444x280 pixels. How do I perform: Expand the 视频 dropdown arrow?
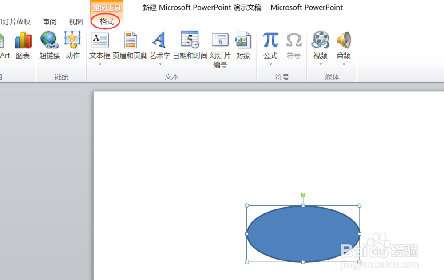coord(321,64)
